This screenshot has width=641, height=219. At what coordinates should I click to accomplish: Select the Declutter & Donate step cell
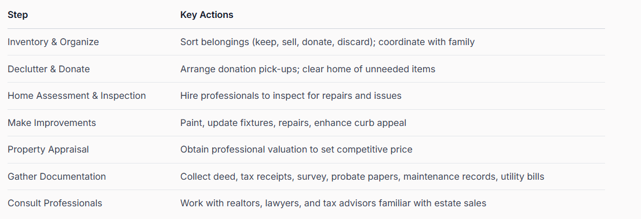point(49,69)
